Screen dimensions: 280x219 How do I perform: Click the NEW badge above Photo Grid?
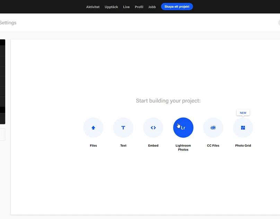pyautogui.click(x=243, y=113)
